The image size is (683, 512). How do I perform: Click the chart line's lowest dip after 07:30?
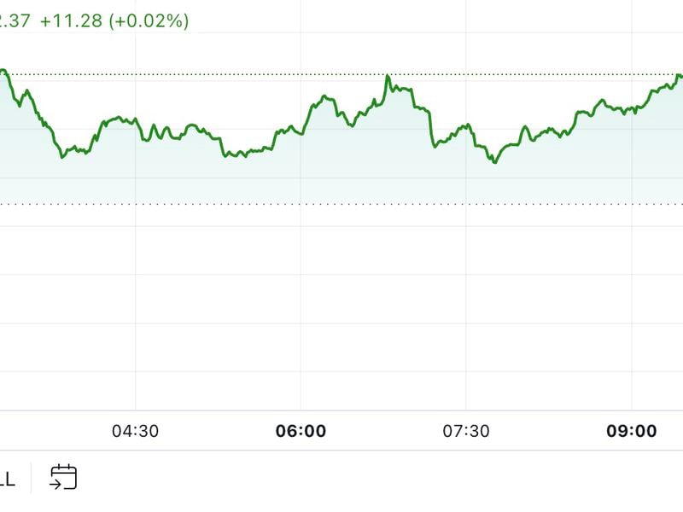click(x=494, y=162)
